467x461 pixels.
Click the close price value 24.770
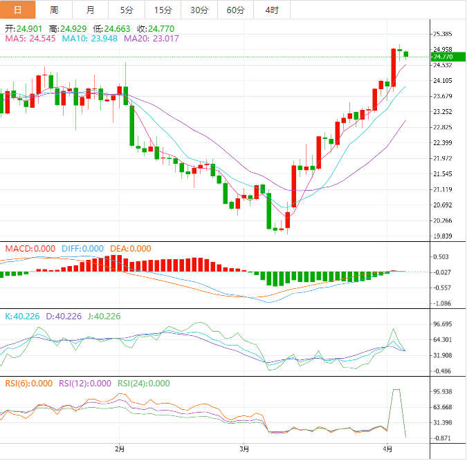pyautogui.click(x=161, y=29)
